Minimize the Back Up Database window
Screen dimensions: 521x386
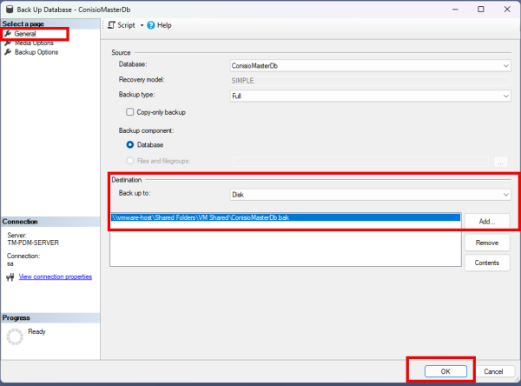tap(455, 10)
